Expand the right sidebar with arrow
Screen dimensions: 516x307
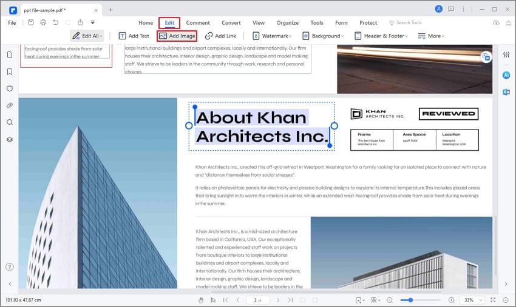(506, 284)
